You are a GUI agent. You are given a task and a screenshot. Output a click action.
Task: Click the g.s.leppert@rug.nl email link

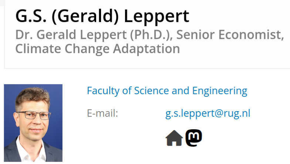(208, 113)
